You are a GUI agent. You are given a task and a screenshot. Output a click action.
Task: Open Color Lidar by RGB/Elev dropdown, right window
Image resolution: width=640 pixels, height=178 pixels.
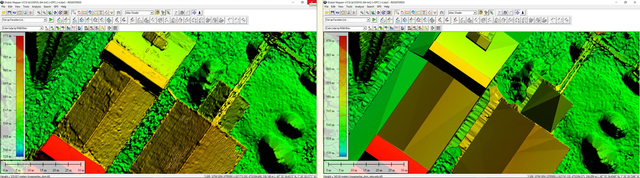tap(346, 28)
